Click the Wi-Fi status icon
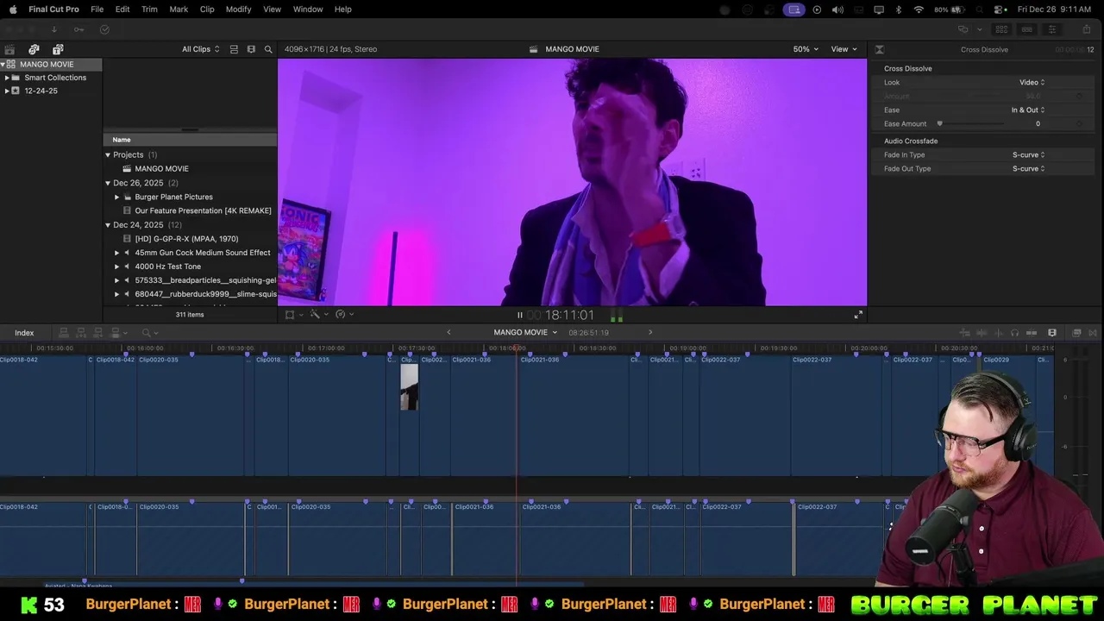This screenshot has height=621, width=1104. point(919,9)
